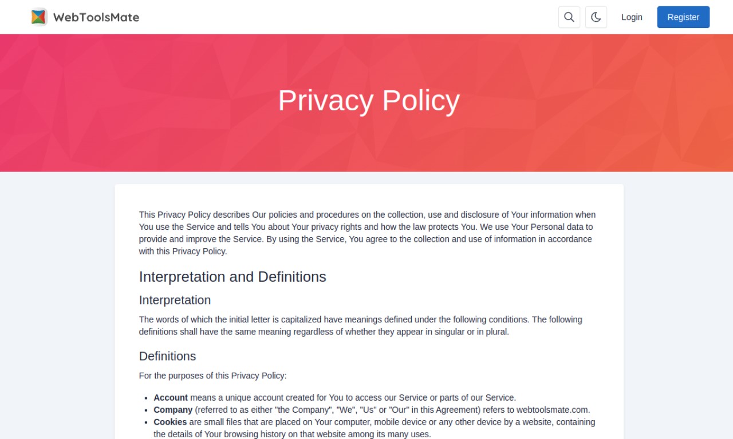Screen dimensions: 733x439
Task: Click the Definitions subheading
Action: pyautogui.click(x=167, y=356)
